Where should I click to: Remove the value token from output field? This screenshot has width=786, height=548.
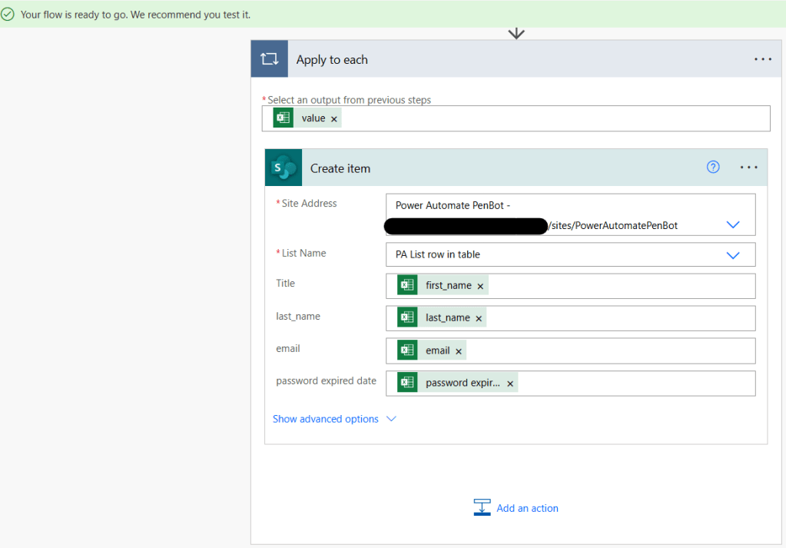[334, 119]
